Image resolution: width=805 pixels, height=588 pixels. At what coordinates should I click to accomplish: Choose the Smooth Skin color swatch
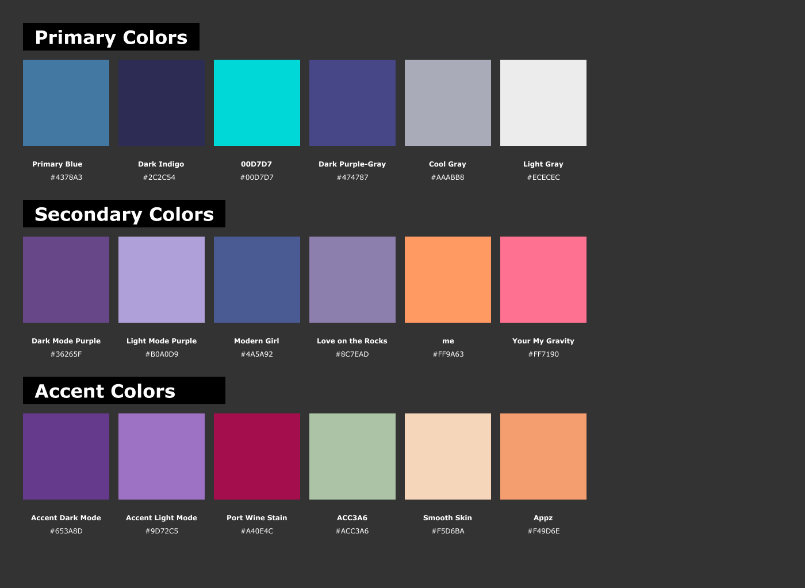[x=448, y=457]
